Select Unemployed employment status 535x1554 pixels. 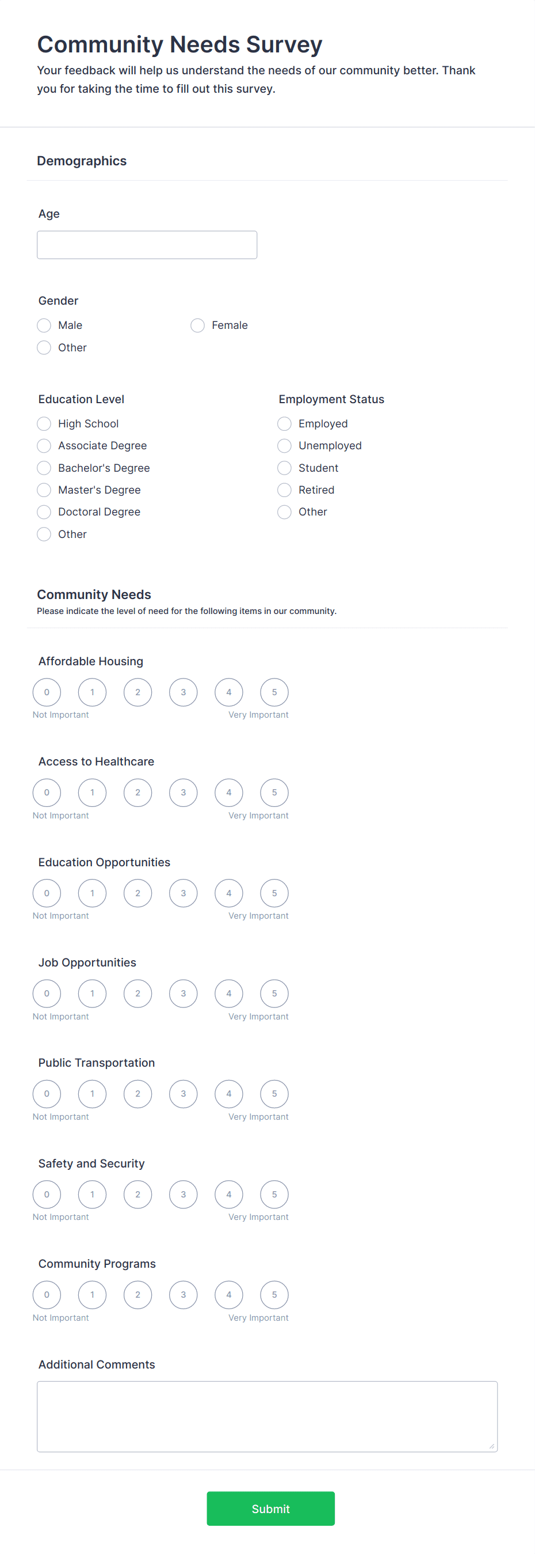[284, 445]
